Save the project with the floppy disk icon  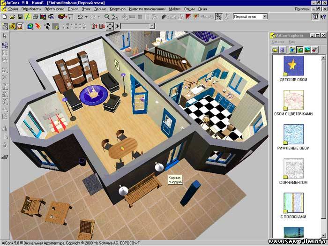pyautogui.click(x=20, y=17)
